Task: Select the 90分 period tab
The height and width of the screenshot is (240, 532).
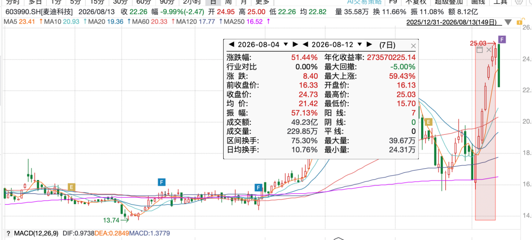Action: tap(167, 1)
